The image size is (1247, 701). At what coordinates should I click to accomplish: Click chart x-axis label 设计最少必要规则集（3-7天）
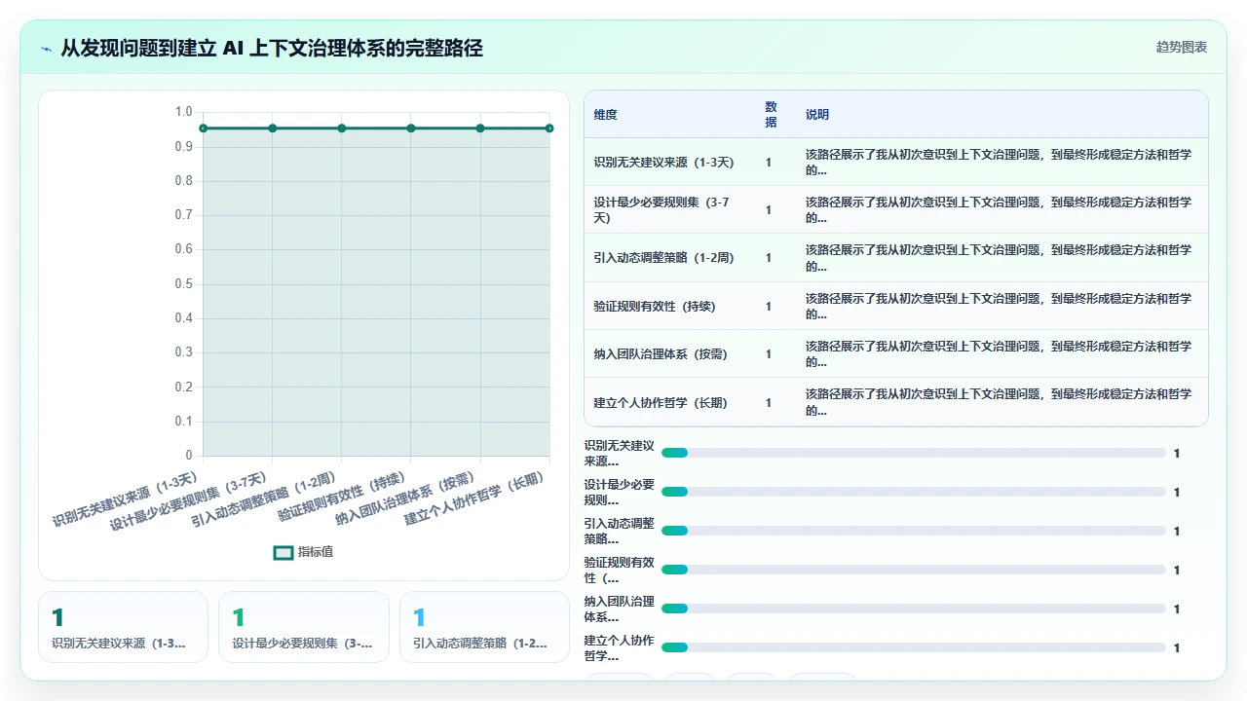point(189,501)
